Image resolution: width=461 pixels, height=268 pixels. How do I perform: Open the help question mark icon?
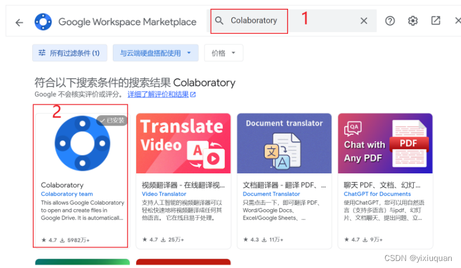click(x=390, y=21)
